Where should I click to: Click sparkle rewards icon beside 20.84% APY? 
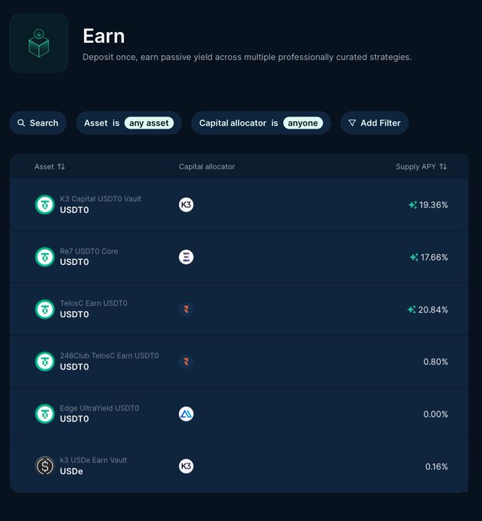412,310
